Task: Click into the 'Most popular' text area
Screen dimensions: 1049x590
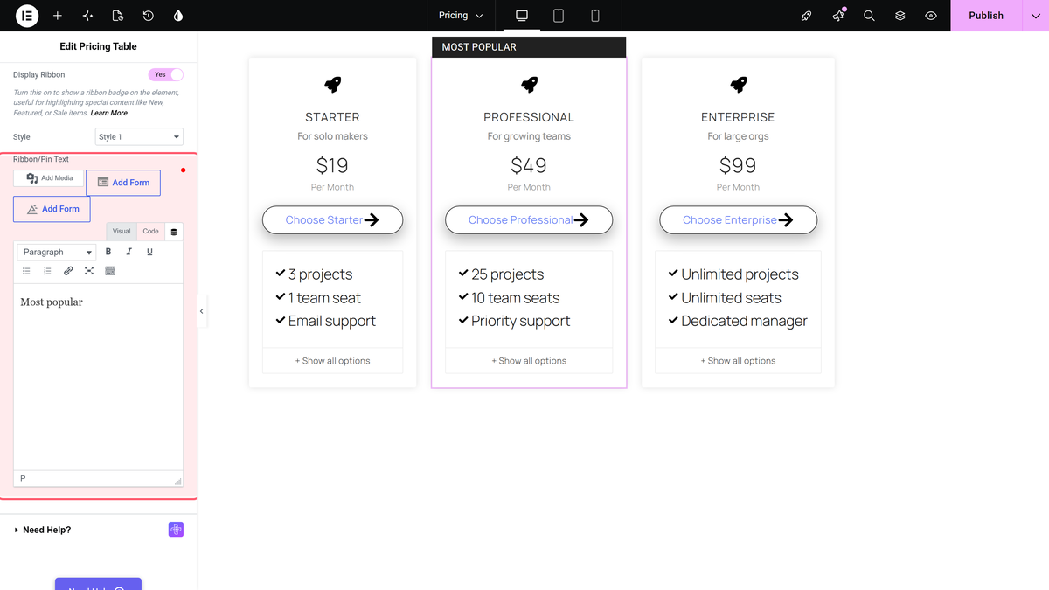Action: coord(98,378)
